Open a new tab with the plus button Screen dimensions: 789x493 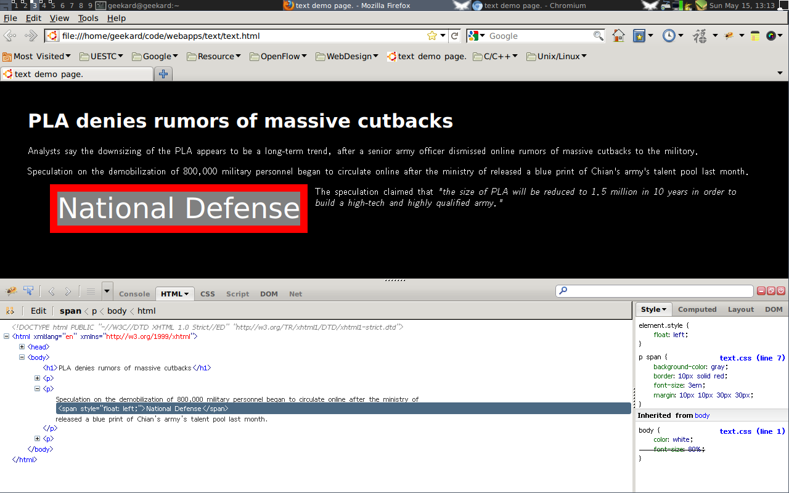163,74
